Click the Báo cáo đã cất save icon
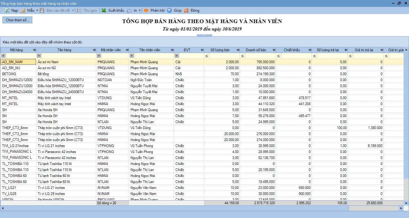Viewport: 409px width, 218px height. coord(42,10)
